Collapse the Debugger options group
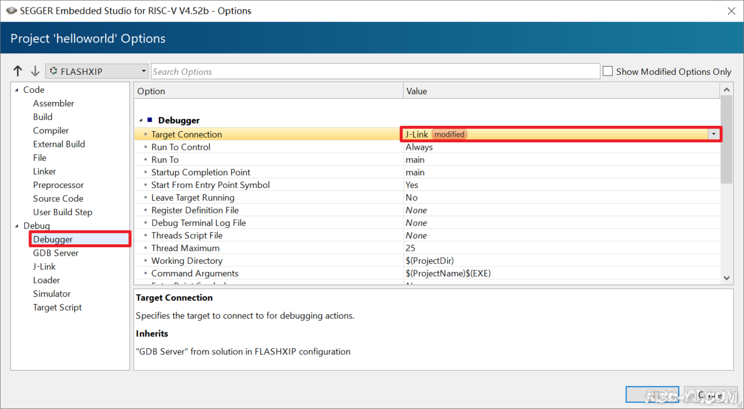 141,121
